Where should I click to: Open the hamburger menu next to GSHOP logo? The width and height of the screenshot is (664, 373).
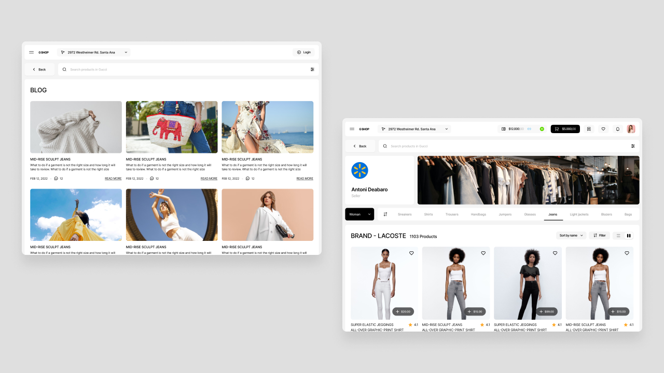(x=352, y=129)
